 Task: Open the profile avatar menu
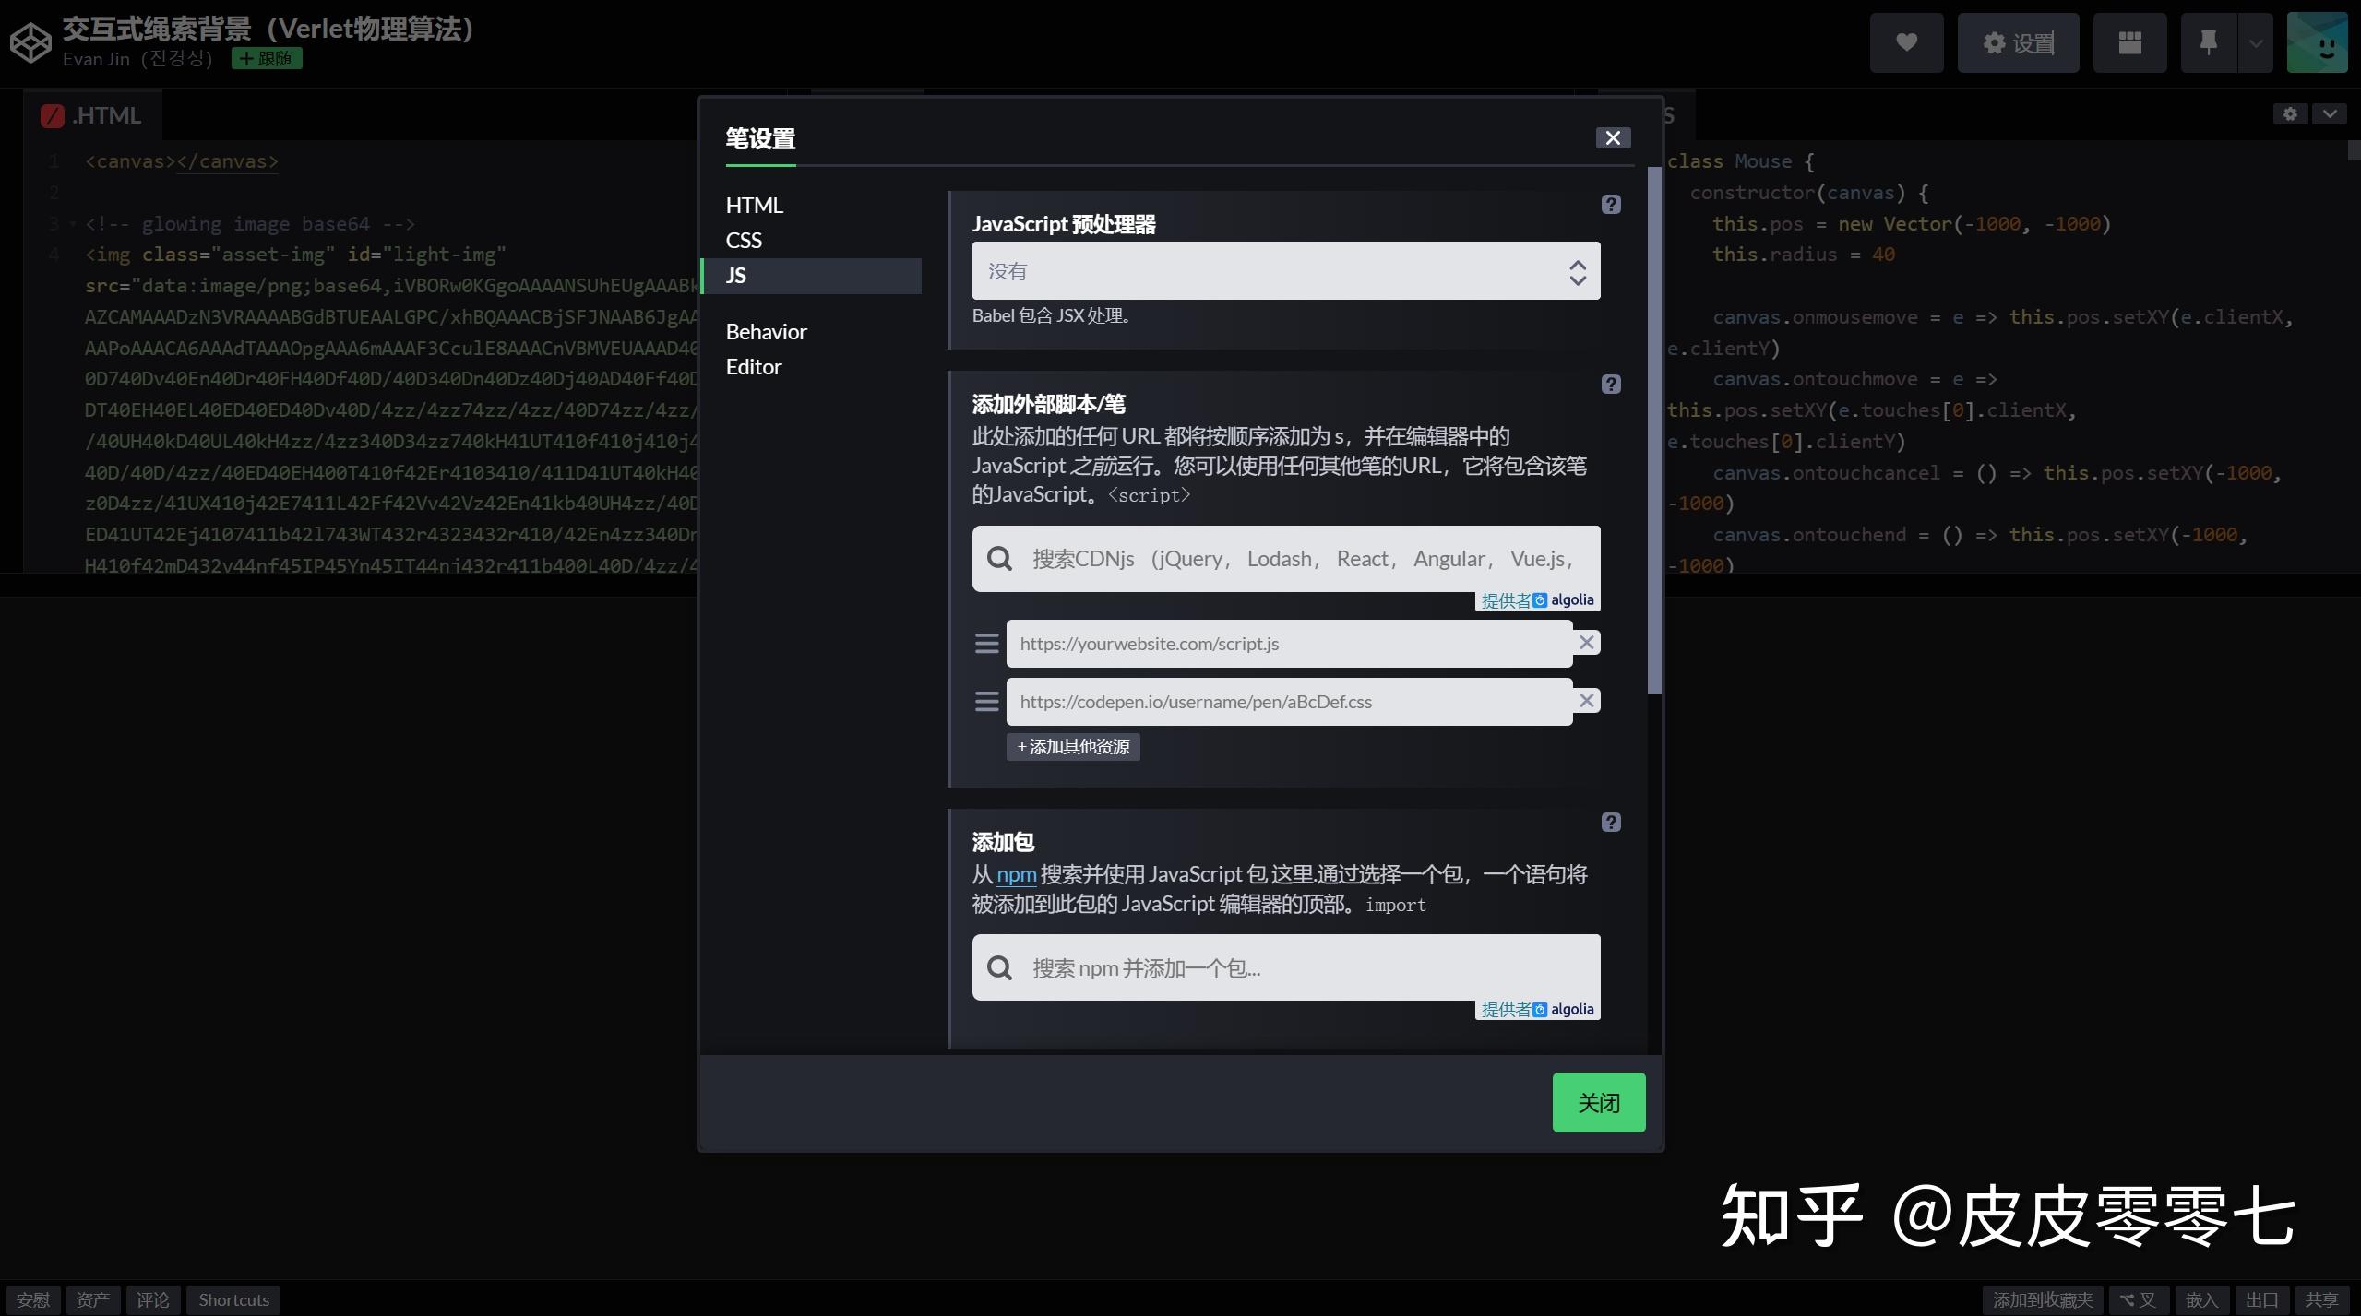(2316, 41)
